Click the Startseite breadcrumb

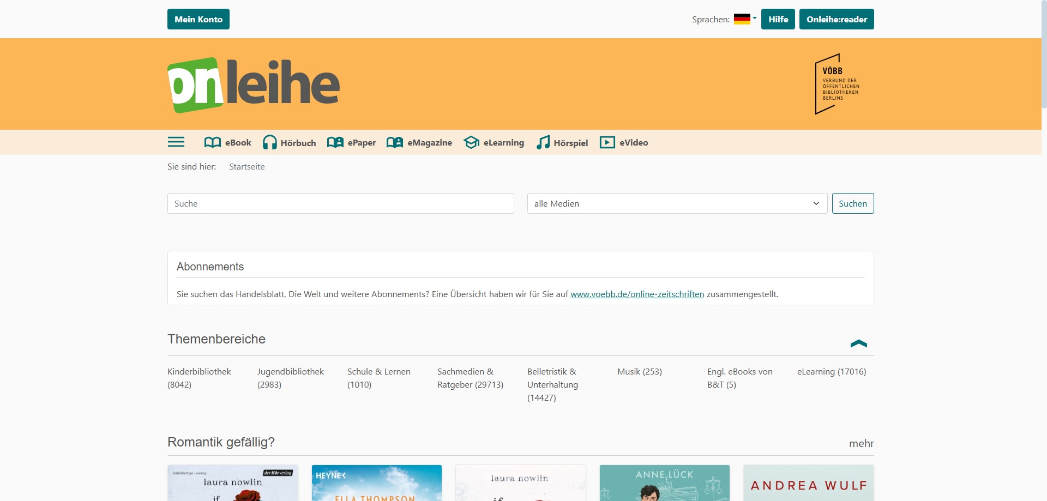coord(247,166)
